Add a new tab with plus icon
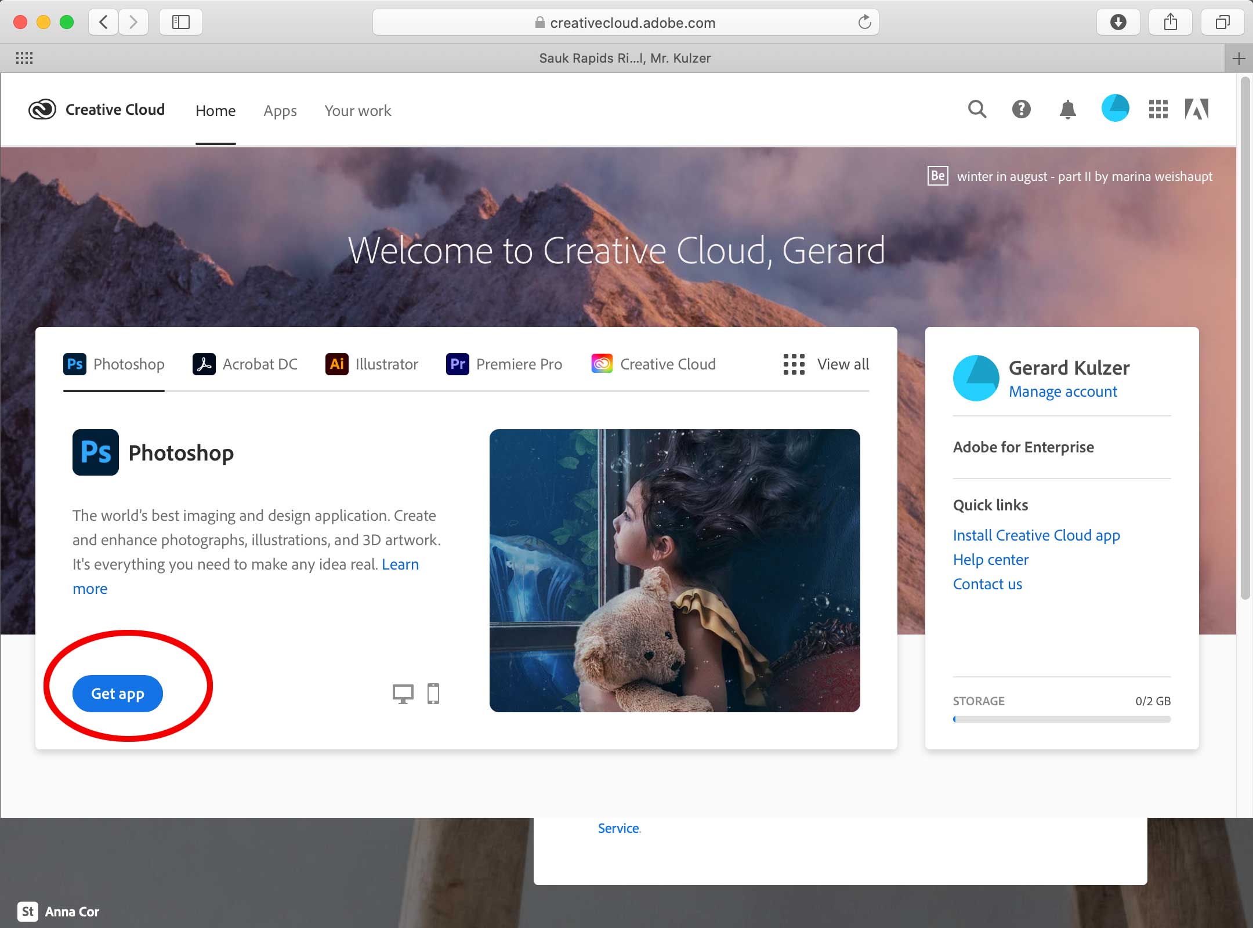Image resolution: width=1253 pixels, height=928 pixels. click(x=1238, y=58)
